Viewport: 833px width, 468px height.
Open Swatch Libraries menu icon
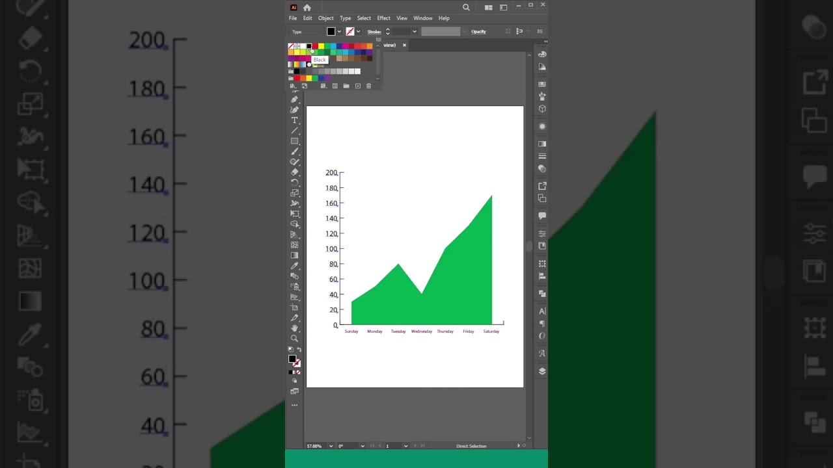click(292, 86)
